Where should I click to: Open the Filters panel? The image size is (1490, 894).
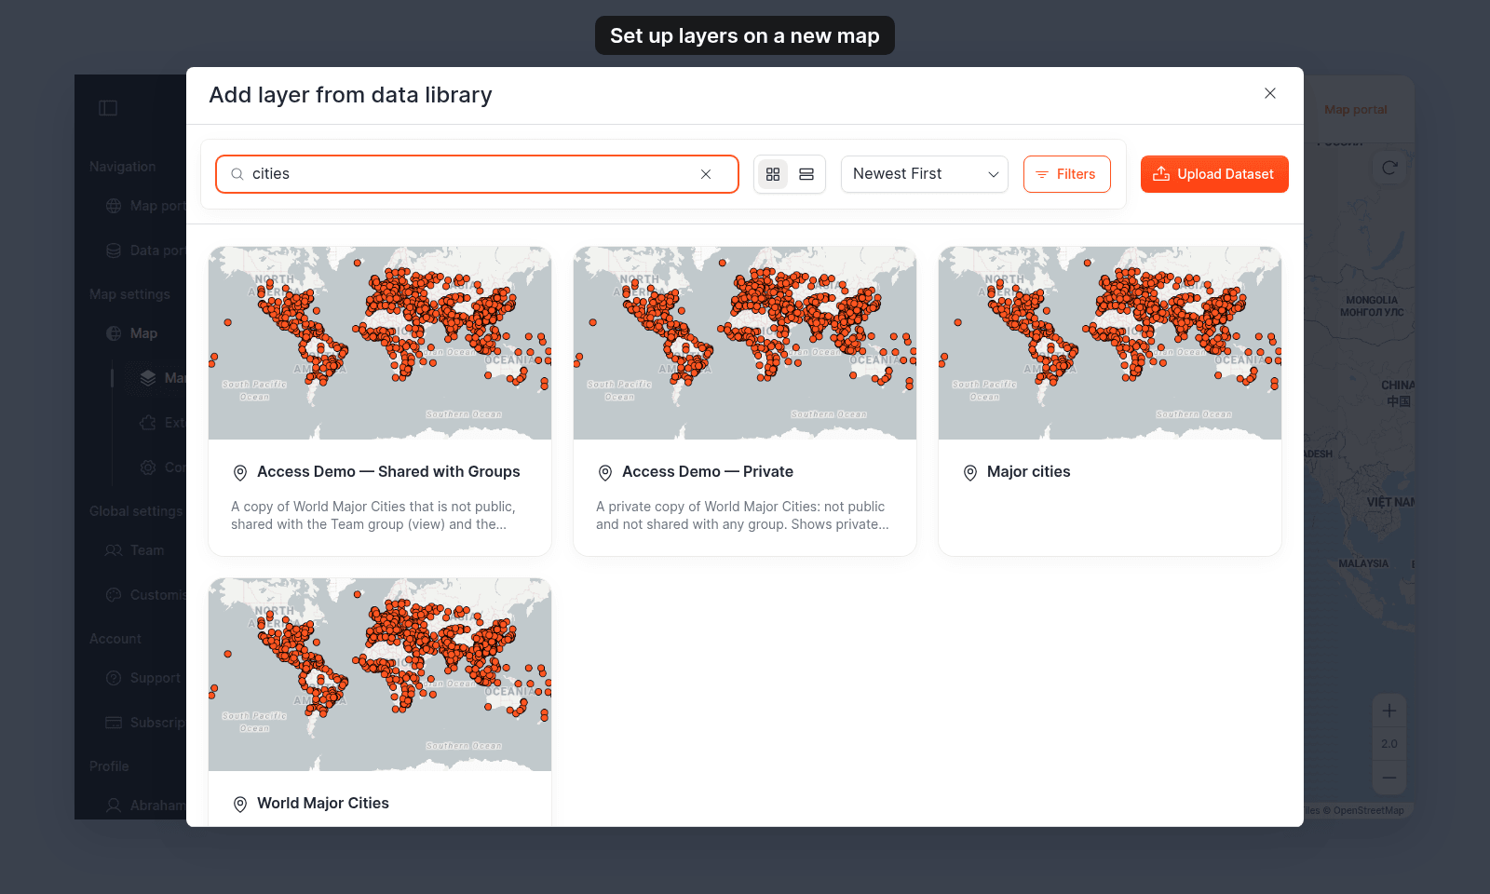pos(1067,174)
